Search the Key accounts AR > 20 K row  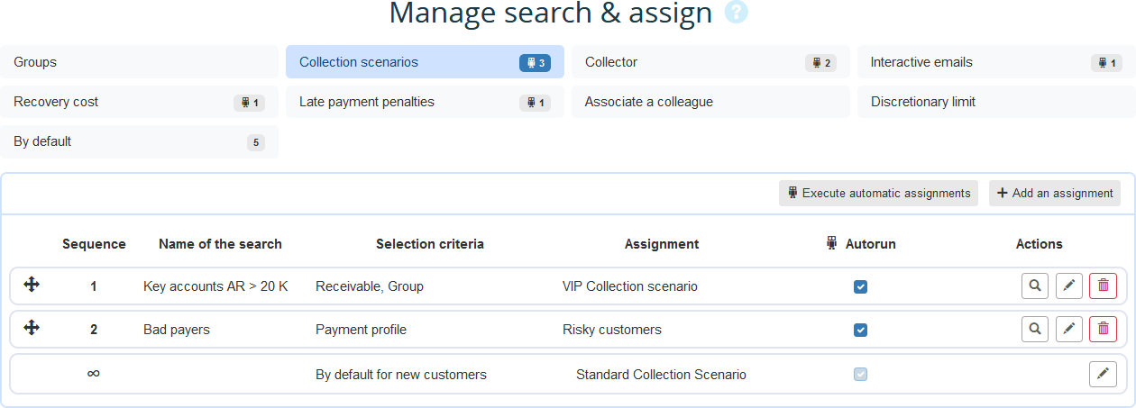pos(1035,286)
